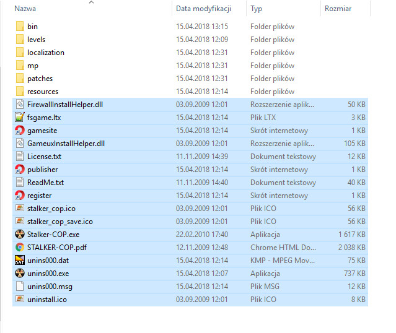
Task: Click the patches folder icon
Action: tap(20, 79)
